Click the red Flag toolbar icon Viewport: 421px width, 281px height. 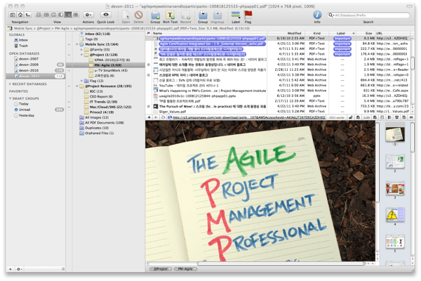coord(248,14)
